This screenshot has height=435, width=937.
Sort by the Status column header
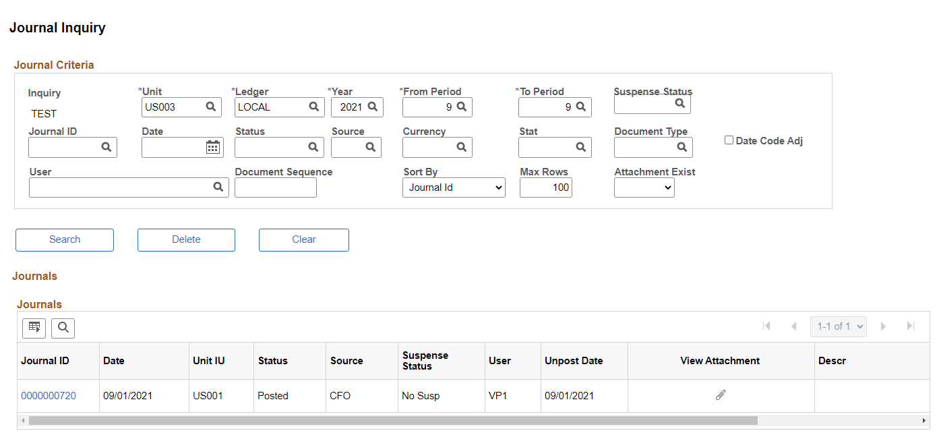[x=273, y=361]
